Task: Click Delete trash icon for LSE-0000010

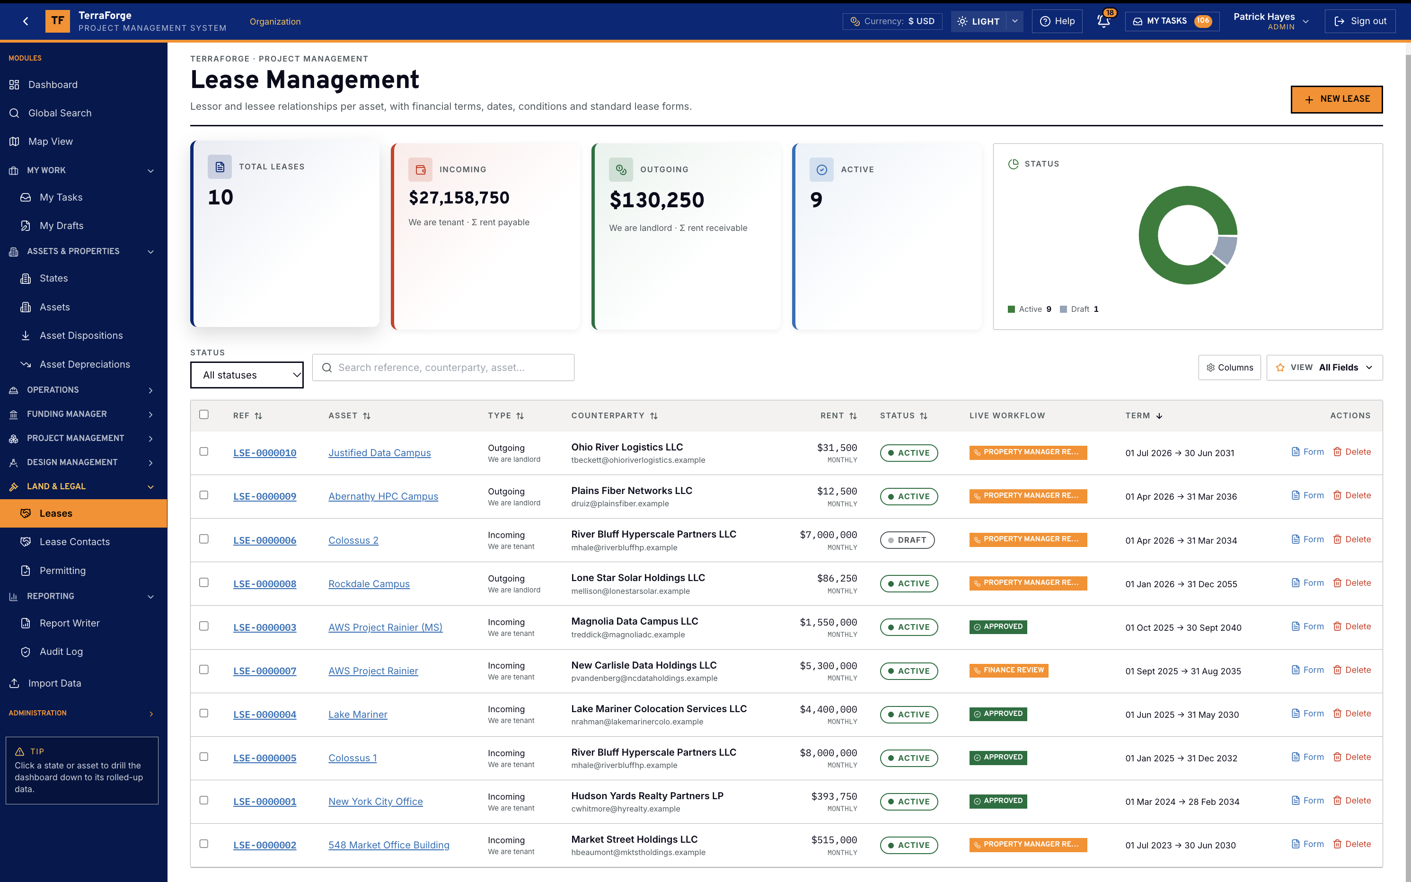Action: pos(1338,451)
